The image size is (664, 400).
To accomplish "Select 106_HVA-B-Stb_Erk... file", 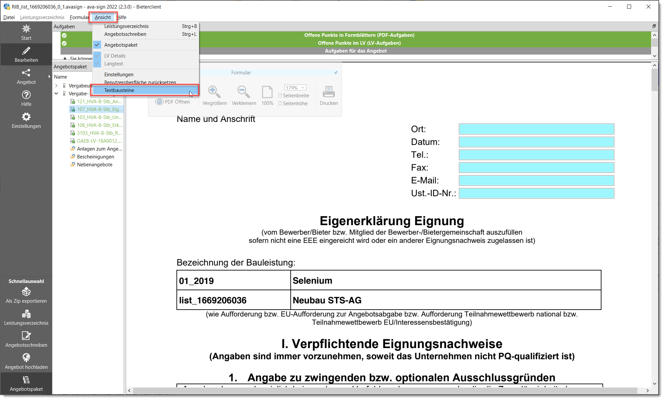I will coord(99,125).
